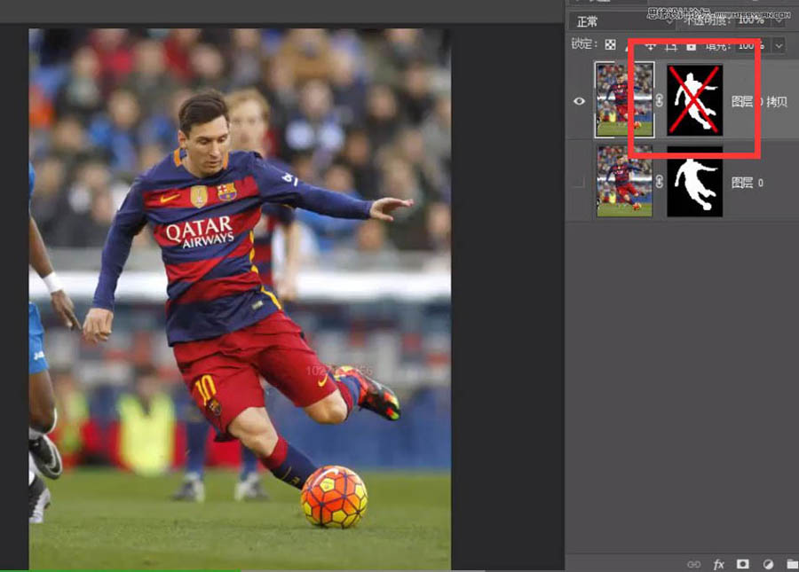
Task: Select the disabled mask thumbnail of 图层 0 拷贝
Action: pyautogui.click(x=694, y=99)
